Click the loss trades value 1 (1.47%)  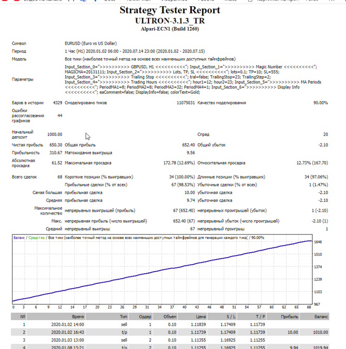click(318, 185)
